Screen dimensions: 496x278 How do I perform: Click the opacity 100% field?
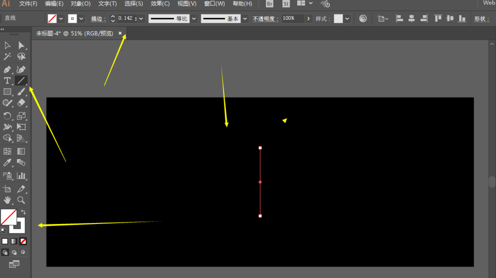click(293, 18)
